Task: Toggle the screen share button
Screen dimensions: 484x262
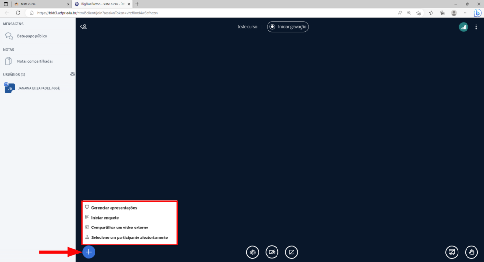Action: pos(291,252)
